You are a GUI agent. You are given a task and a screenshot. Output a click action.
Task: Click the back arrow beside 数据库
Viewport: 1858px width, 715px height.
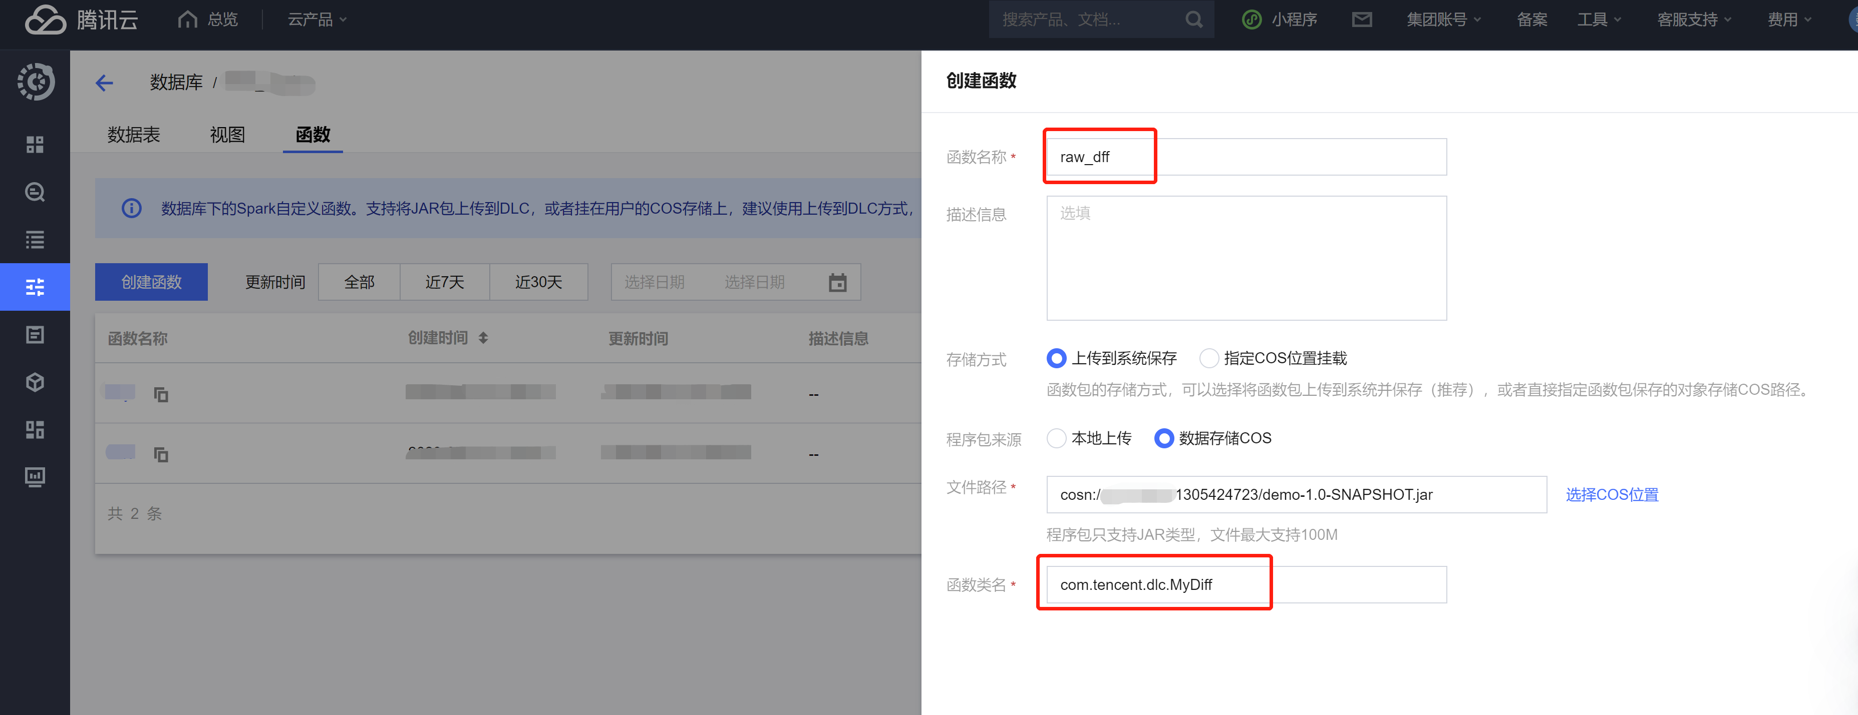pyautogui.click(x=105, y=83)
